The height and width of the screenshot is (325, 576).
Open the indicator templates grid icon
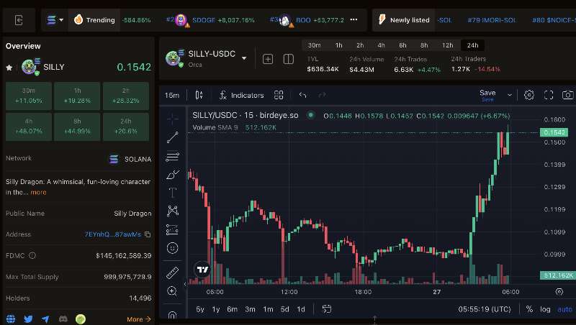click(279, 96)
